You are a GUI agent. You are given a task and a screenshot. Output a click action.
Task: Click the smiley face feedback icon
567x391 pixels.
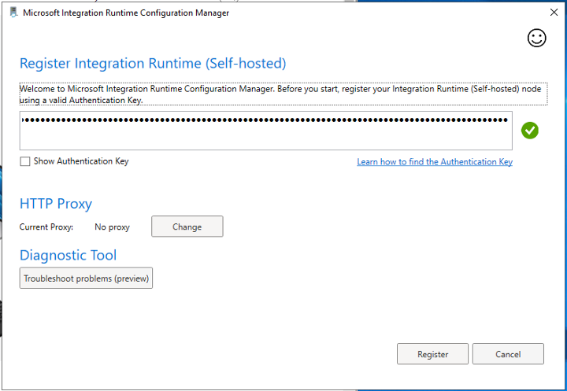[536, 39]
